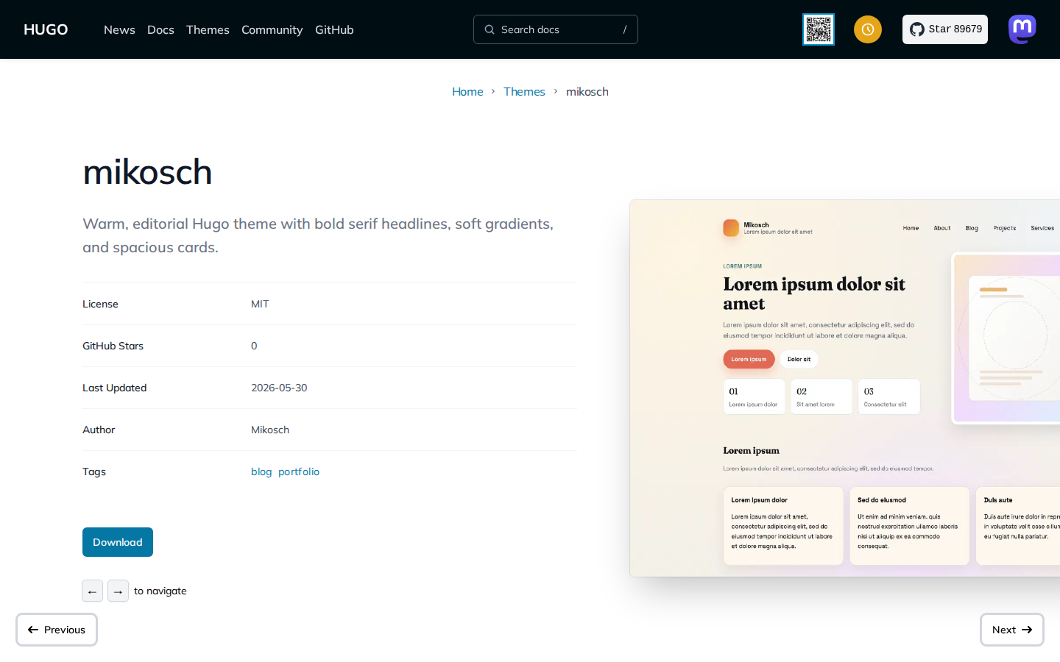Click the Last Updated row label

click(x=114, y=388)
